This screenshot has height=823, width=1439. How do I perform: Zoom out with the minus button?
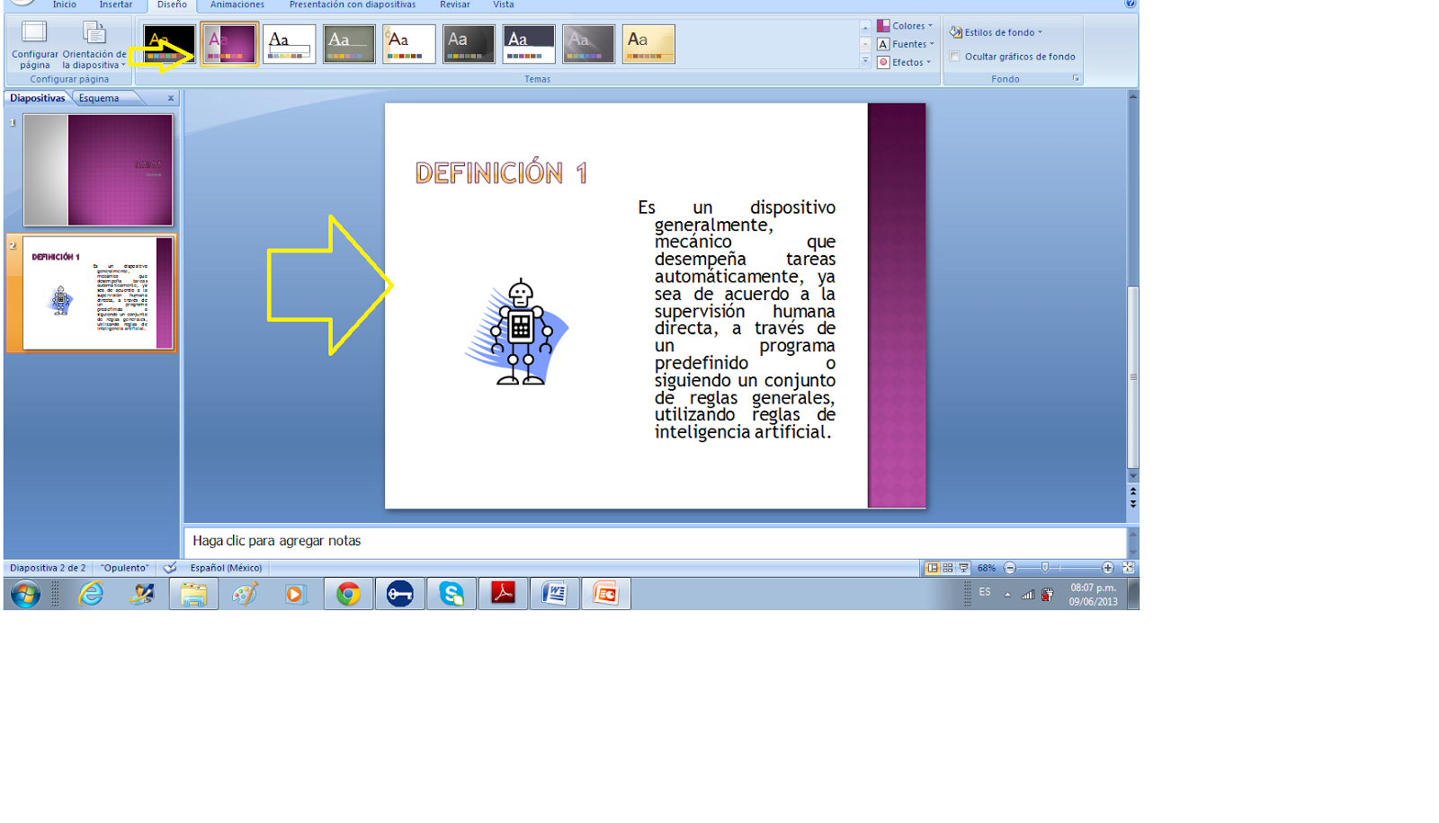tap(1010, 567)
